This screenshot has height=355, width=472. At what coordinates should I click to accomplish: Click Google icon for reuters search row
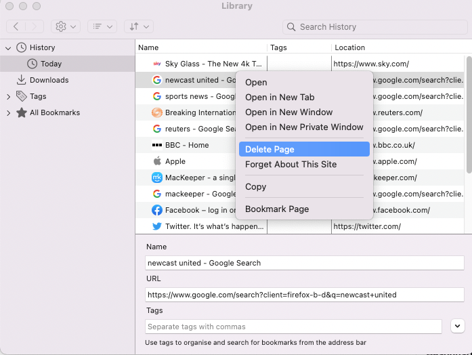[157, 129]
